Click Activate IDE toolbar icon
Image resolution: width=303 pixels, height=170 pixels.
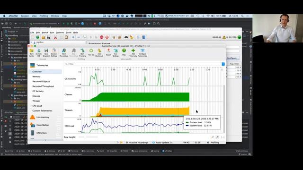pos(39,52)
